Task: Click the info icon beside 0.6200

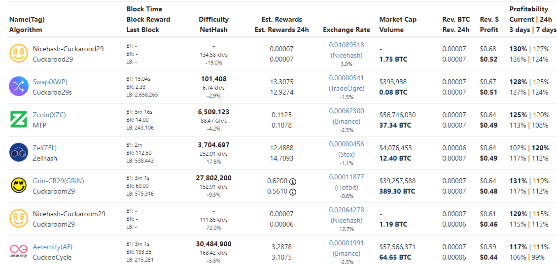Action: tap(293, 182)
